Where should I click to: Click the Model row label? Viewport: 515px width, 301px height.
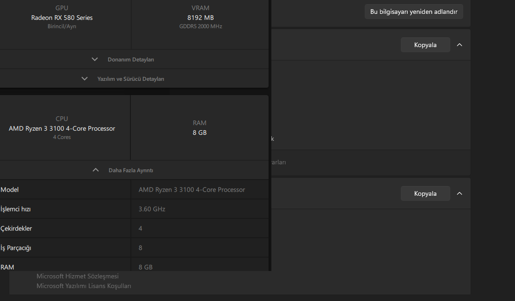click(10, 190)
